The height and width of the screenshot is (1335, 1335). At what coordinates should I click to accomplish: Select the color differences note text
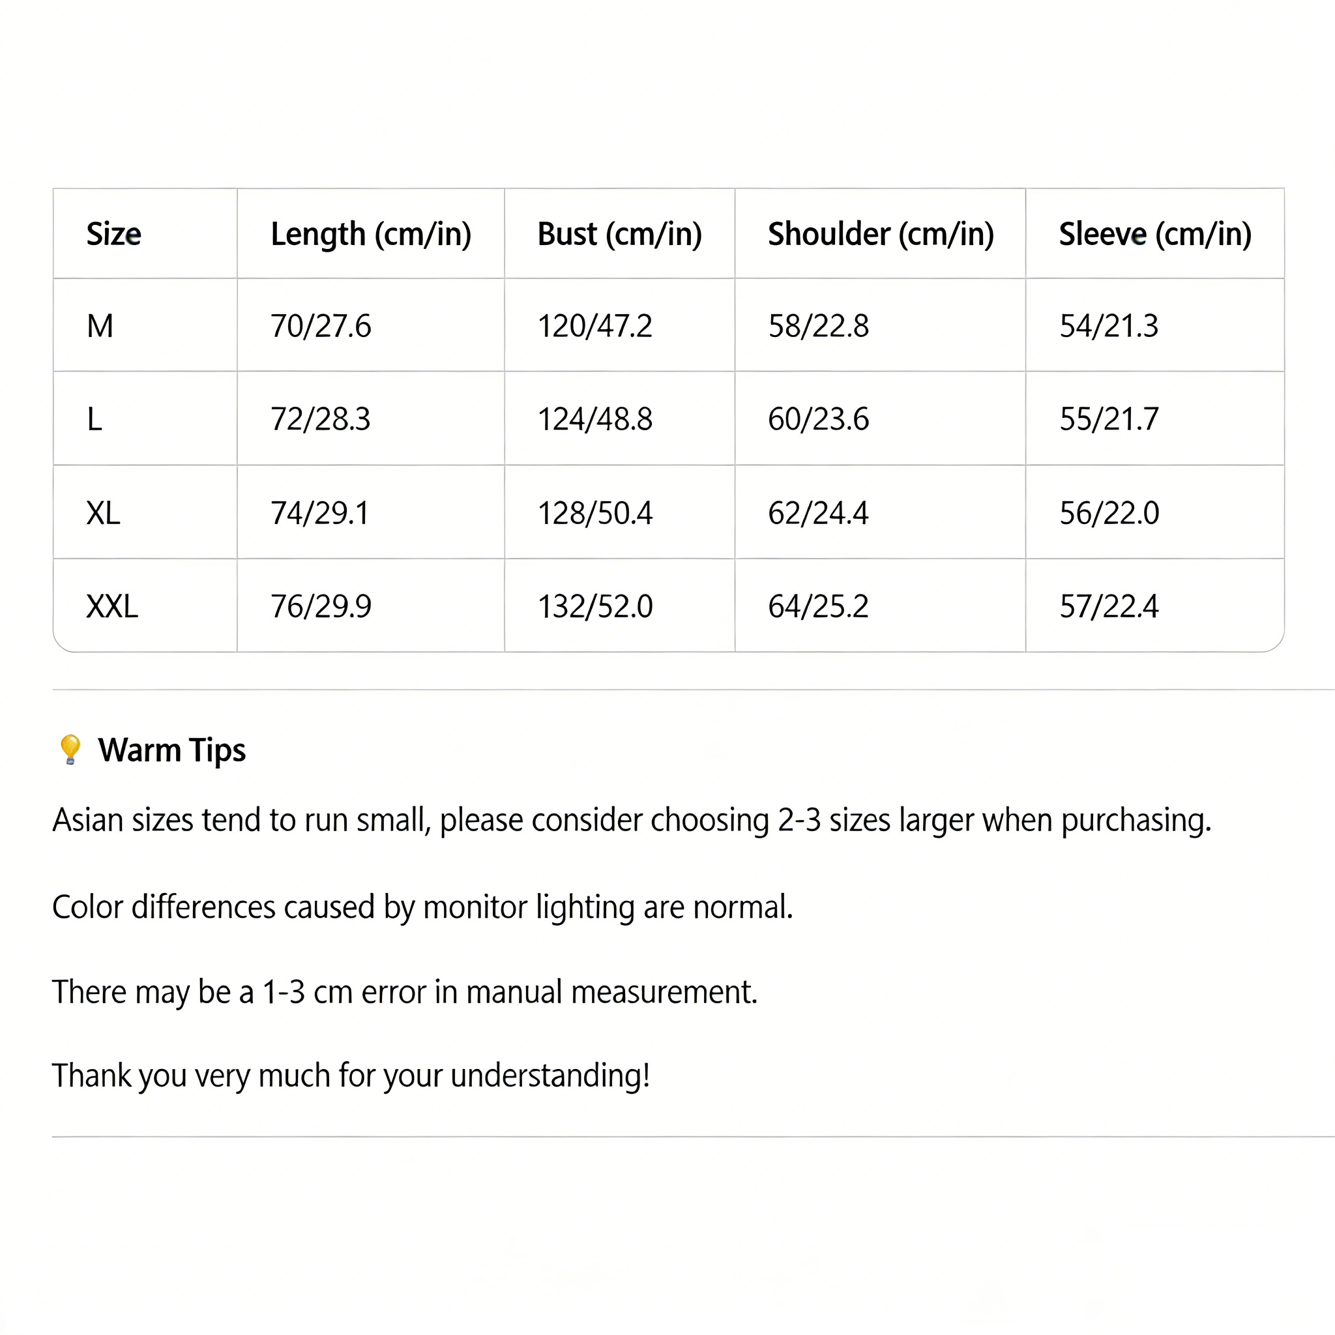[423, 907]
